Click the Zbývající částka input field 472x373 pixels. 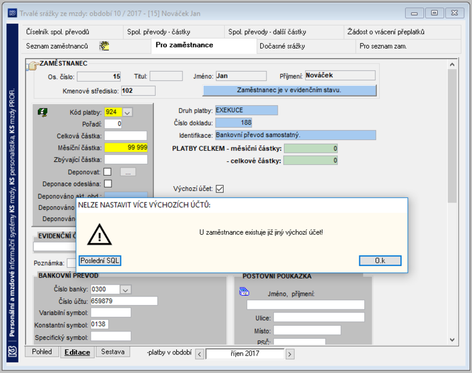coord(126,159)
